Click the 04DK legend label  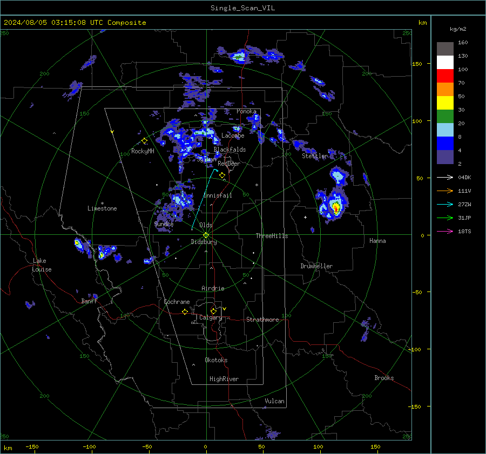(464, 177)
